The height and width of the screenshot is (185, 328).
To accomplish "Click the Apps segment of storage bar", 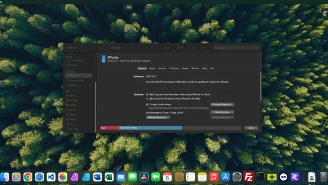I will 110,128.
